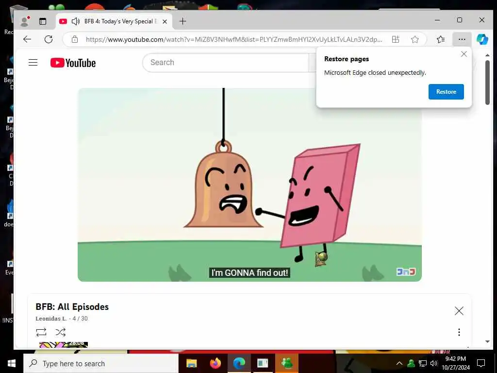The height and width of the screenshot is (373, 497).
Task: Open the playlist three-dot options menu
Action: (x=459, y=332)
